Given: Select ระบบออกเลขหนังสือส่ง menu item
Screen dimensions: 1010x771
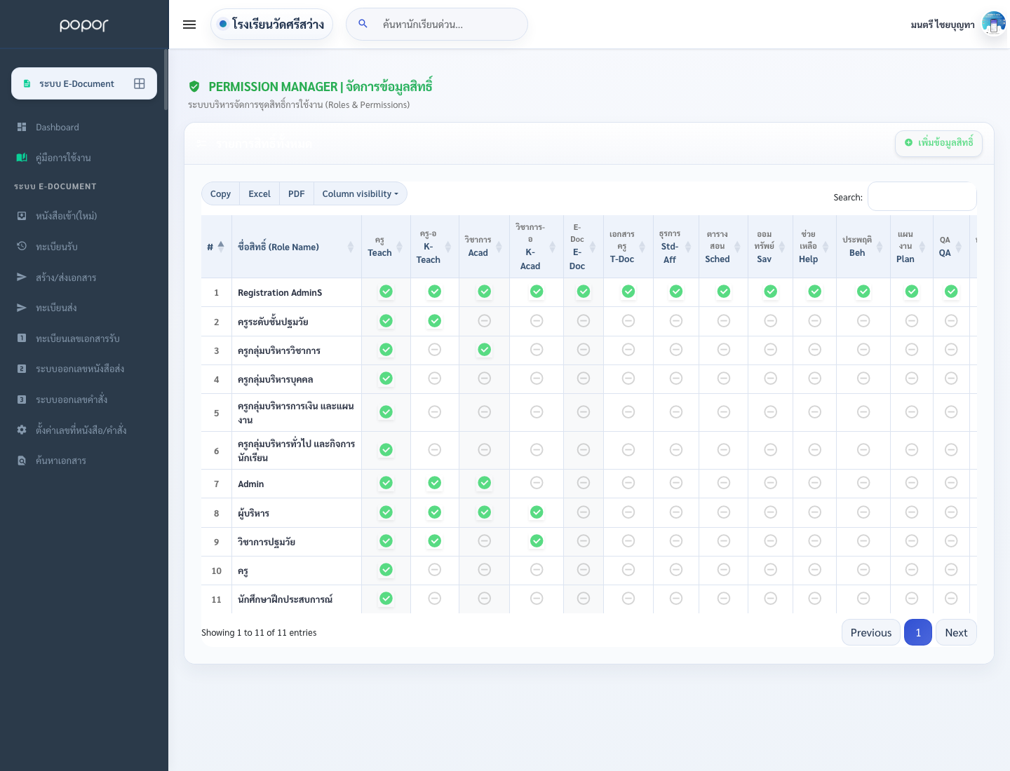Looking at the screenshot, I should pyautogui.click(x=80, y=369).
